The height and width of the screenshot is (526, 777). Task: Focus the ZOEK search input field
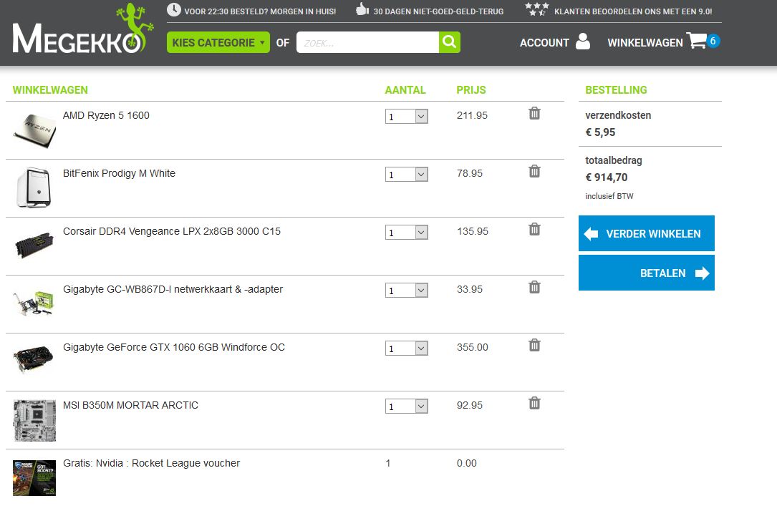tap(367, 42)
